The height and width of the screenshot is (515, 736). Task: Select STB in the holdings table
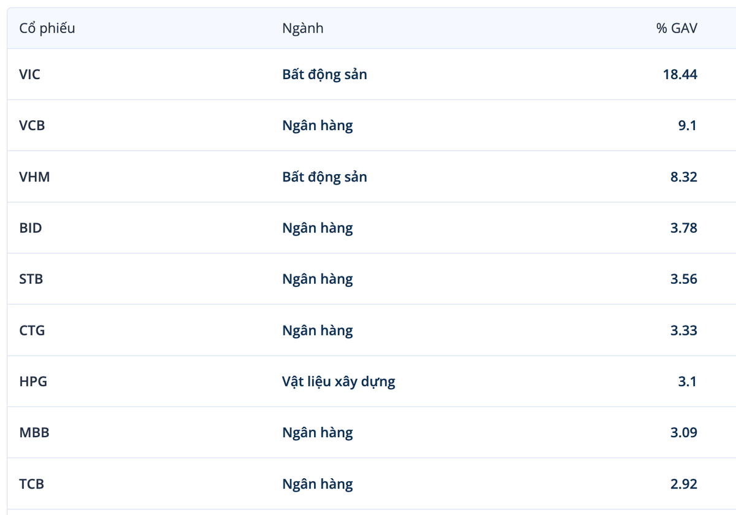click(31, 279)
